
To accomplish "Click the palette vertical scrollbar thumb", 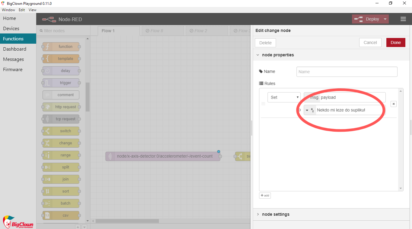I will tap(87, 97).
